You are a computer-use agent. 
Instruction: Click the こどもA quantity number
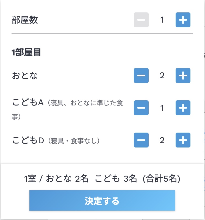tap(162, 108)
